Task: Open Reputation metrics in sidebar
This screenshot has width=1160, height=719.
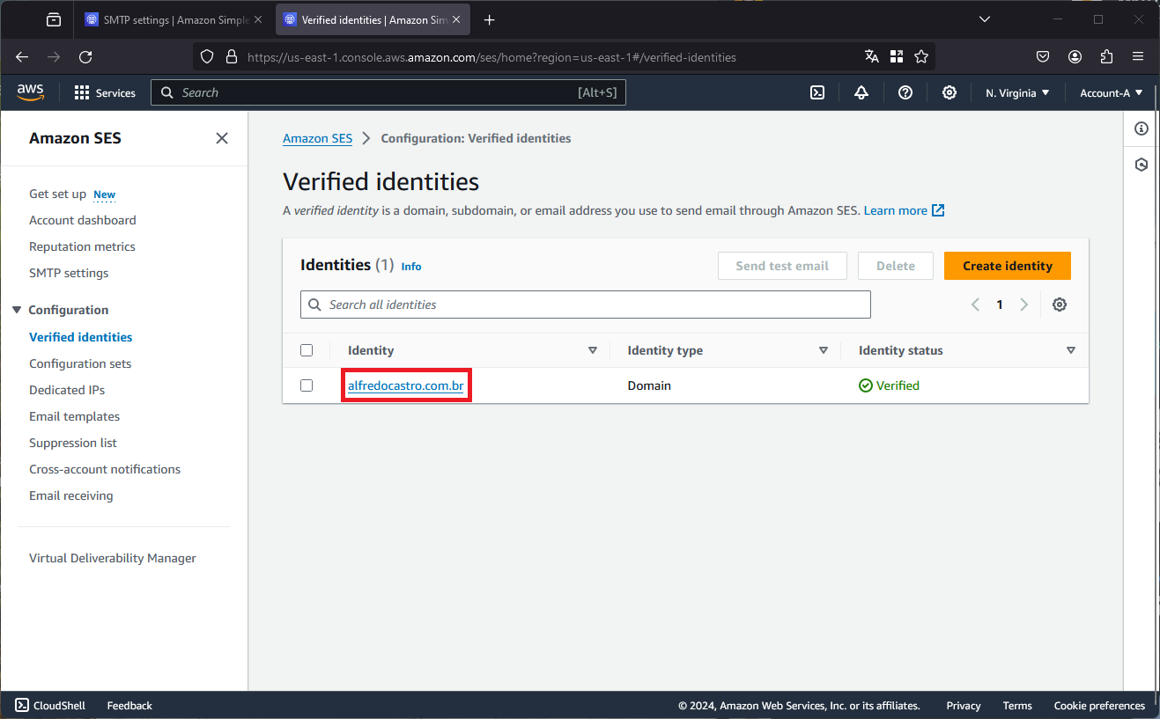Action: 82,246
